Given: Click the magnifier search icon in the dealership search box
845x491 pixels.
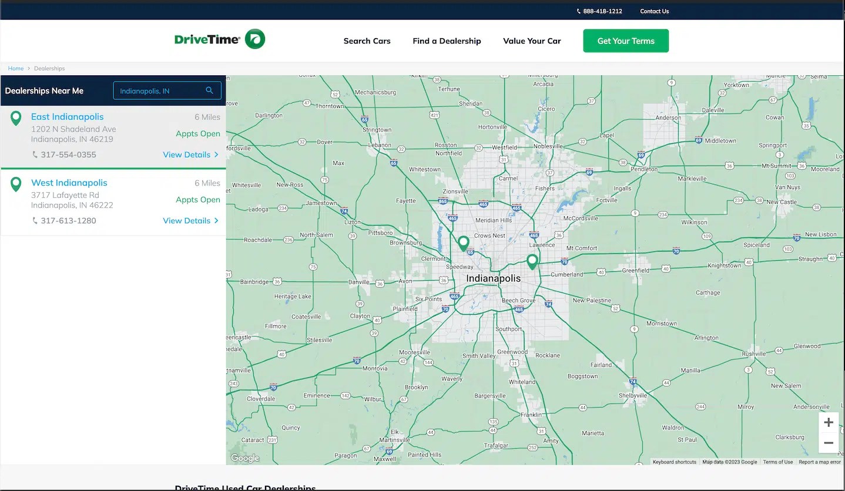Looking at the screenshot, I should (210, 90).
